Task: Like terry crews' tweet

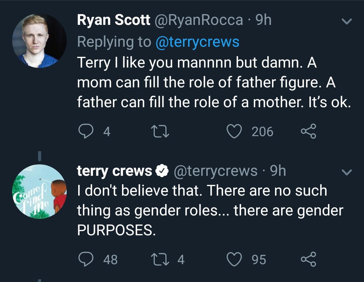Action: (235, 259)
